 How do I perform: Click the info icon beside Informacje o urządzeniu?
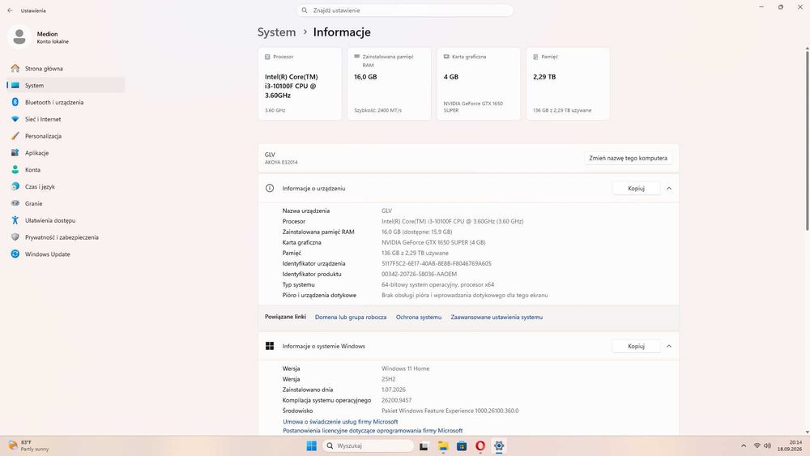click(270, 189)
